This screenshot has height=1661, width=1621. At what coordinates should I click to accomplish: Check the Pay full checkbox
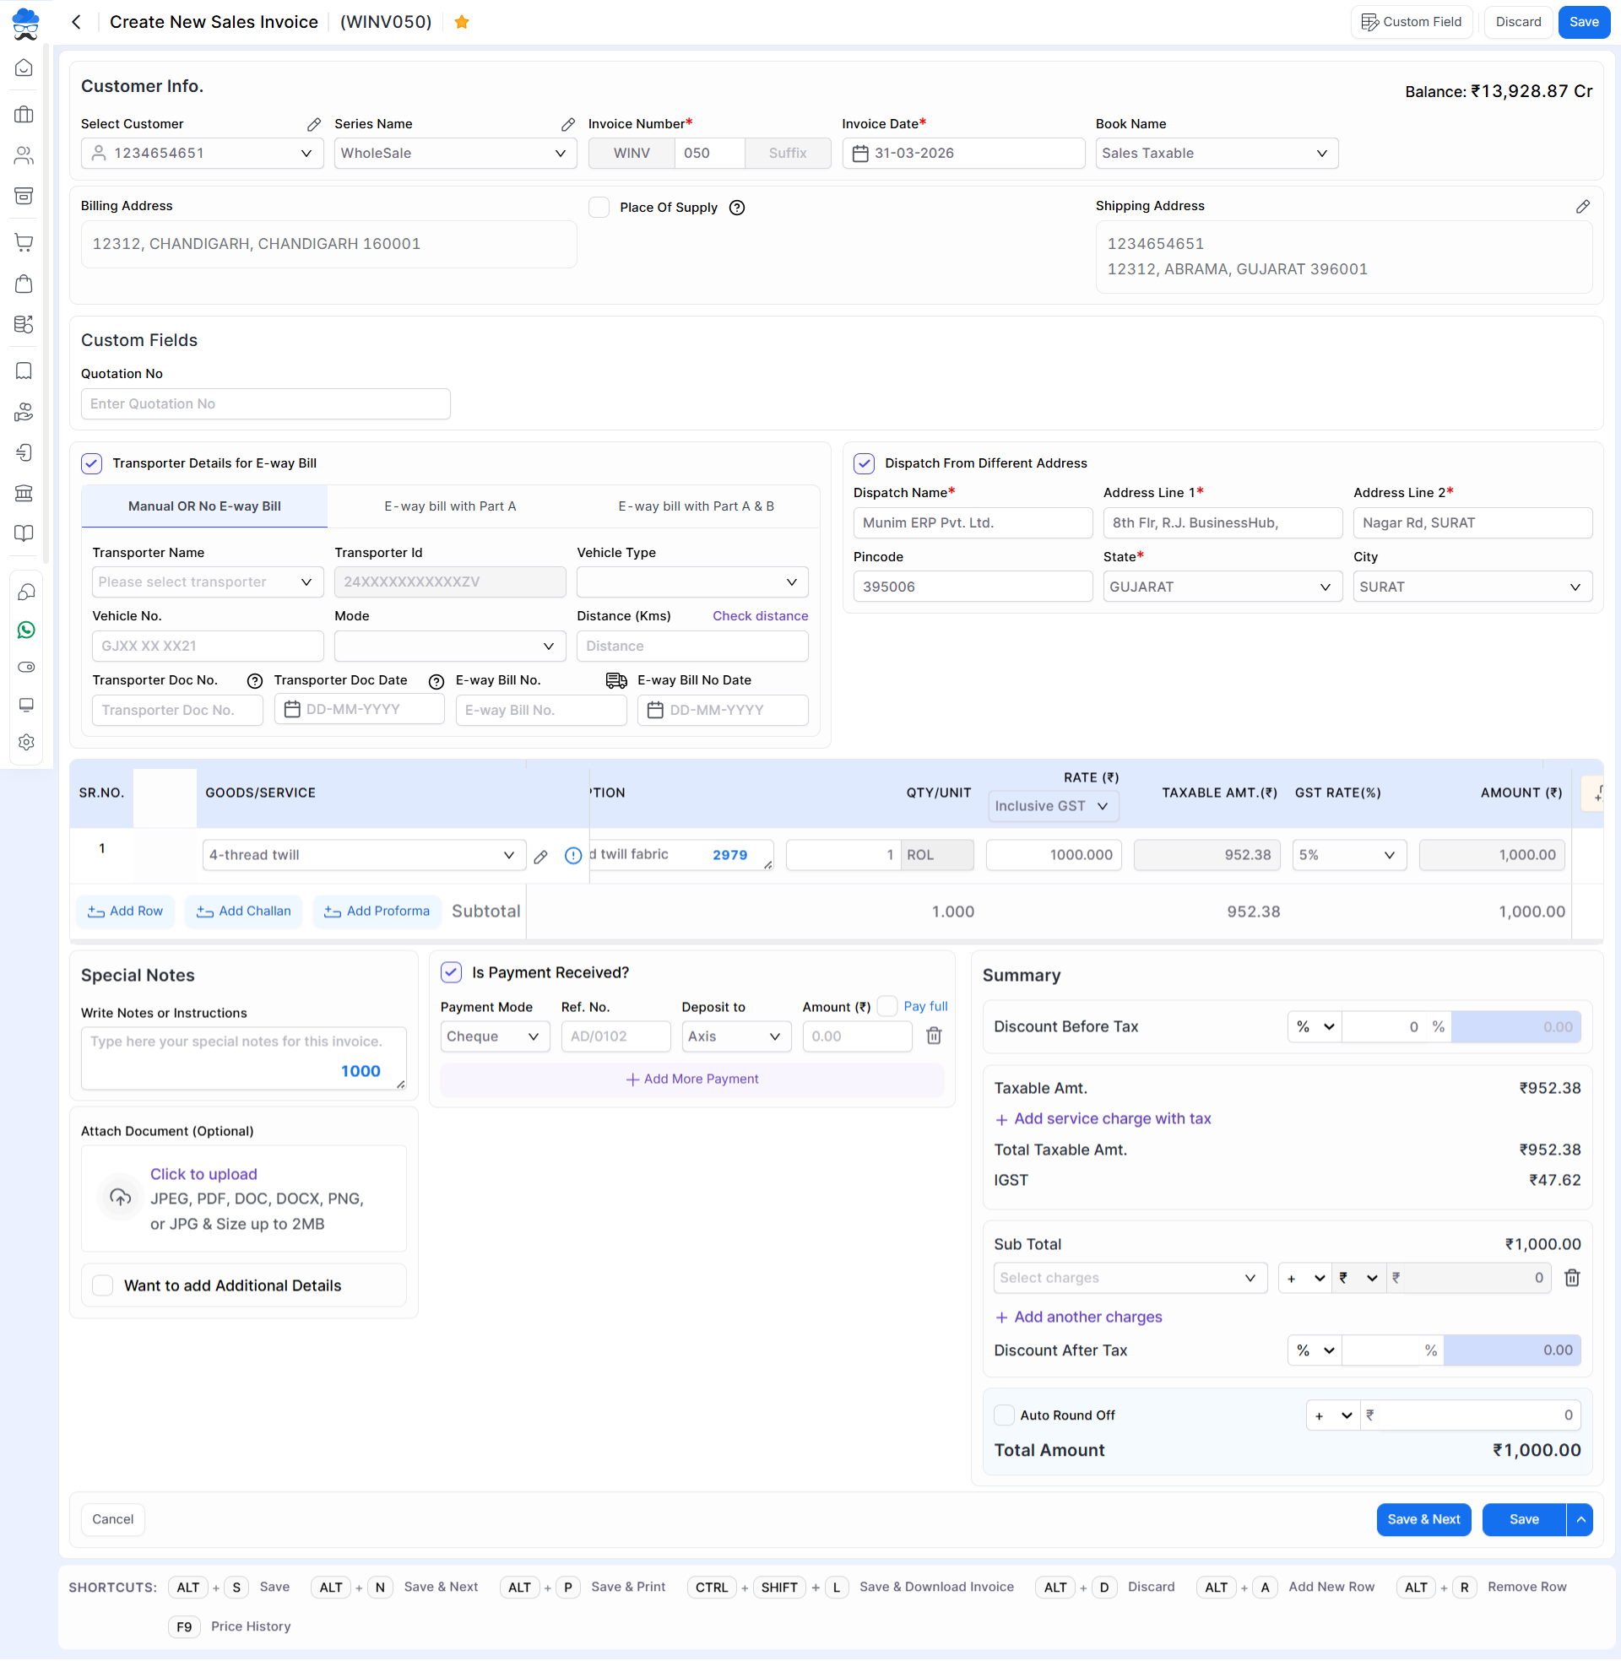click(887, 1006)
